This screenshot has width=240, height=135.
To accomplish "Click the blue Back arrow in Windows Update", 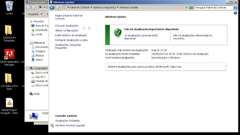I will point(52,7).
